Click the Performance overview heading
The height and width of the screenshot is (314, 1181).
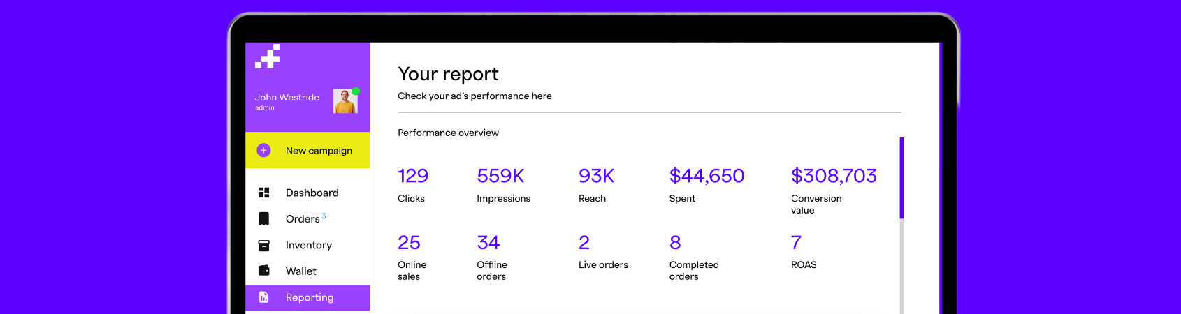(x=448, y=133)
